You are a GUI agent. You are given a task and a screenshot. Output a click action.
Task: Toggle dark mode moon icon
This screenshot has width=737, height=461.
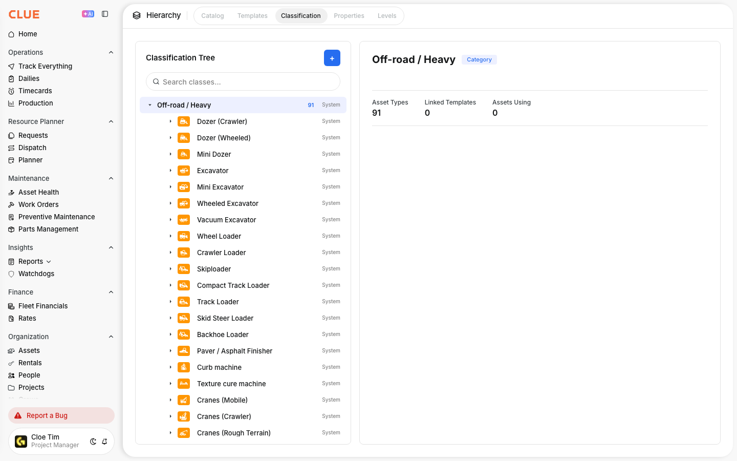93,442
